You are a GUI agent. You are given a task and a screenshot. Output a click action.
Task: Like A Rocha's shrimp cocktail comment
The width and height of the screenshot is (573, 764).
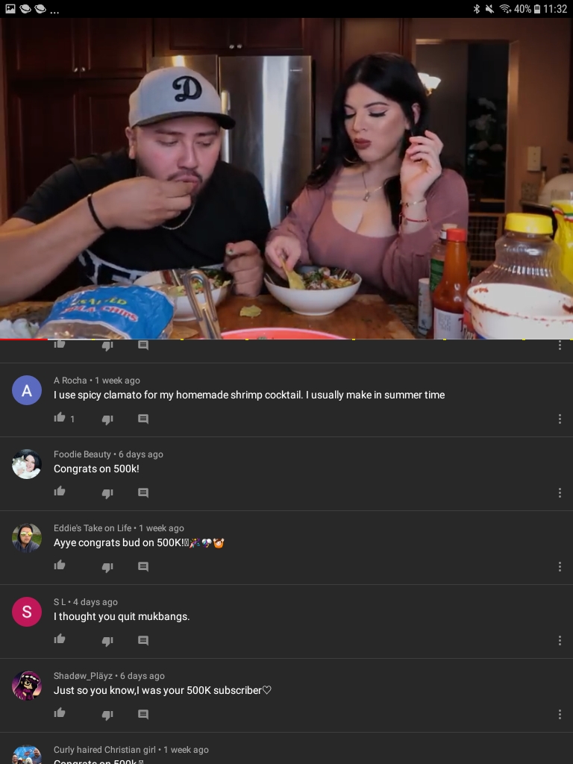(60, 418)
